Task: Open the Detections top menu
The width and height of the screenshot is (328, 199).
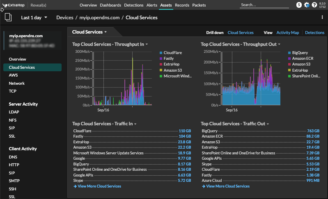Action: click(x=134, y=5)
